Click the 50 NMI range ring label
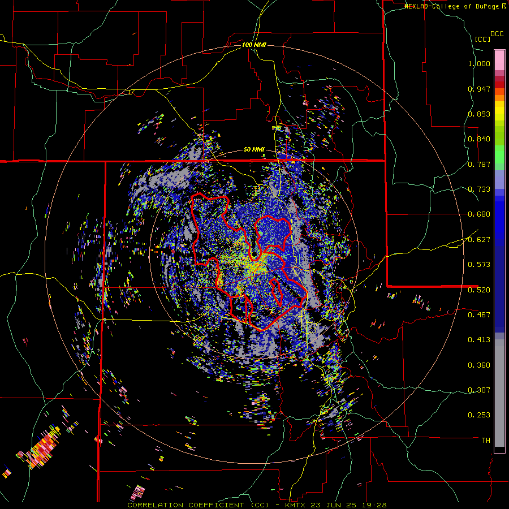 pos(254,150)
